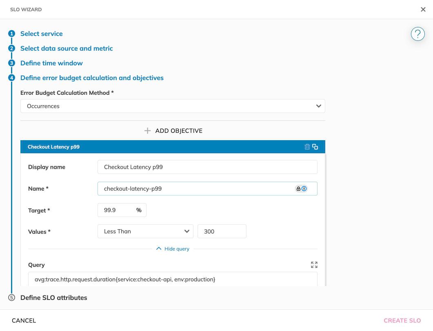Delete the Checkout Latency p99 objective via trash icon
Image resolution: width=433 pixels, height=331 pixels.
[307, 146]
